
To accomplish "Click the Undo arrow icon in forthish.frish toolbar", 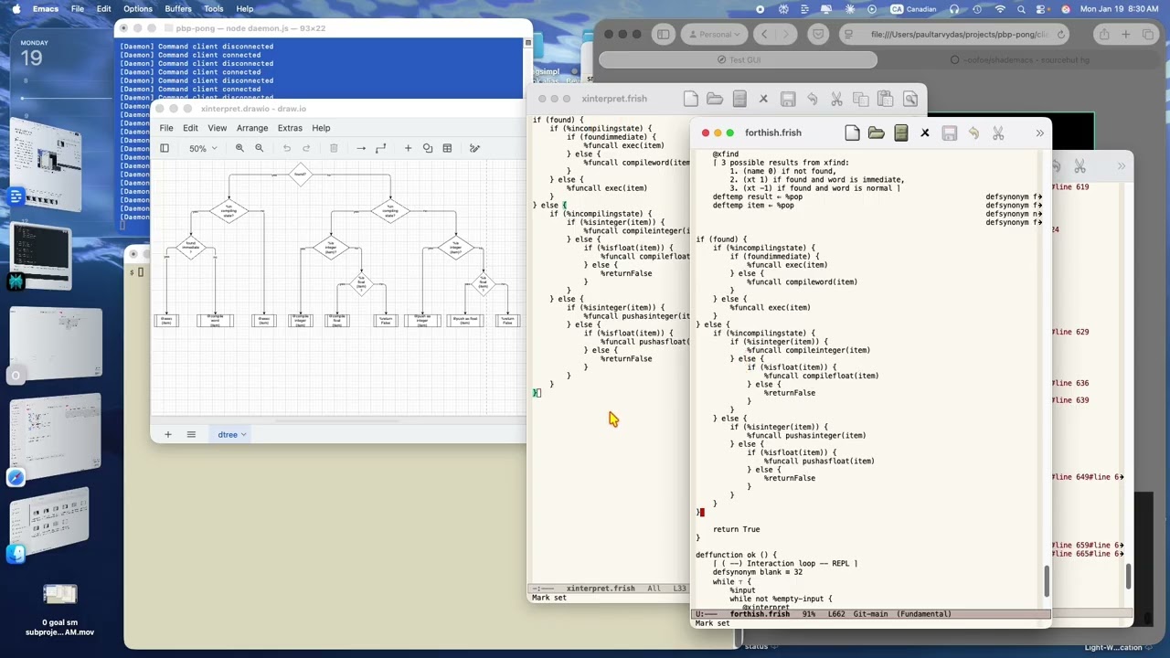I will (x=973, y=133).
